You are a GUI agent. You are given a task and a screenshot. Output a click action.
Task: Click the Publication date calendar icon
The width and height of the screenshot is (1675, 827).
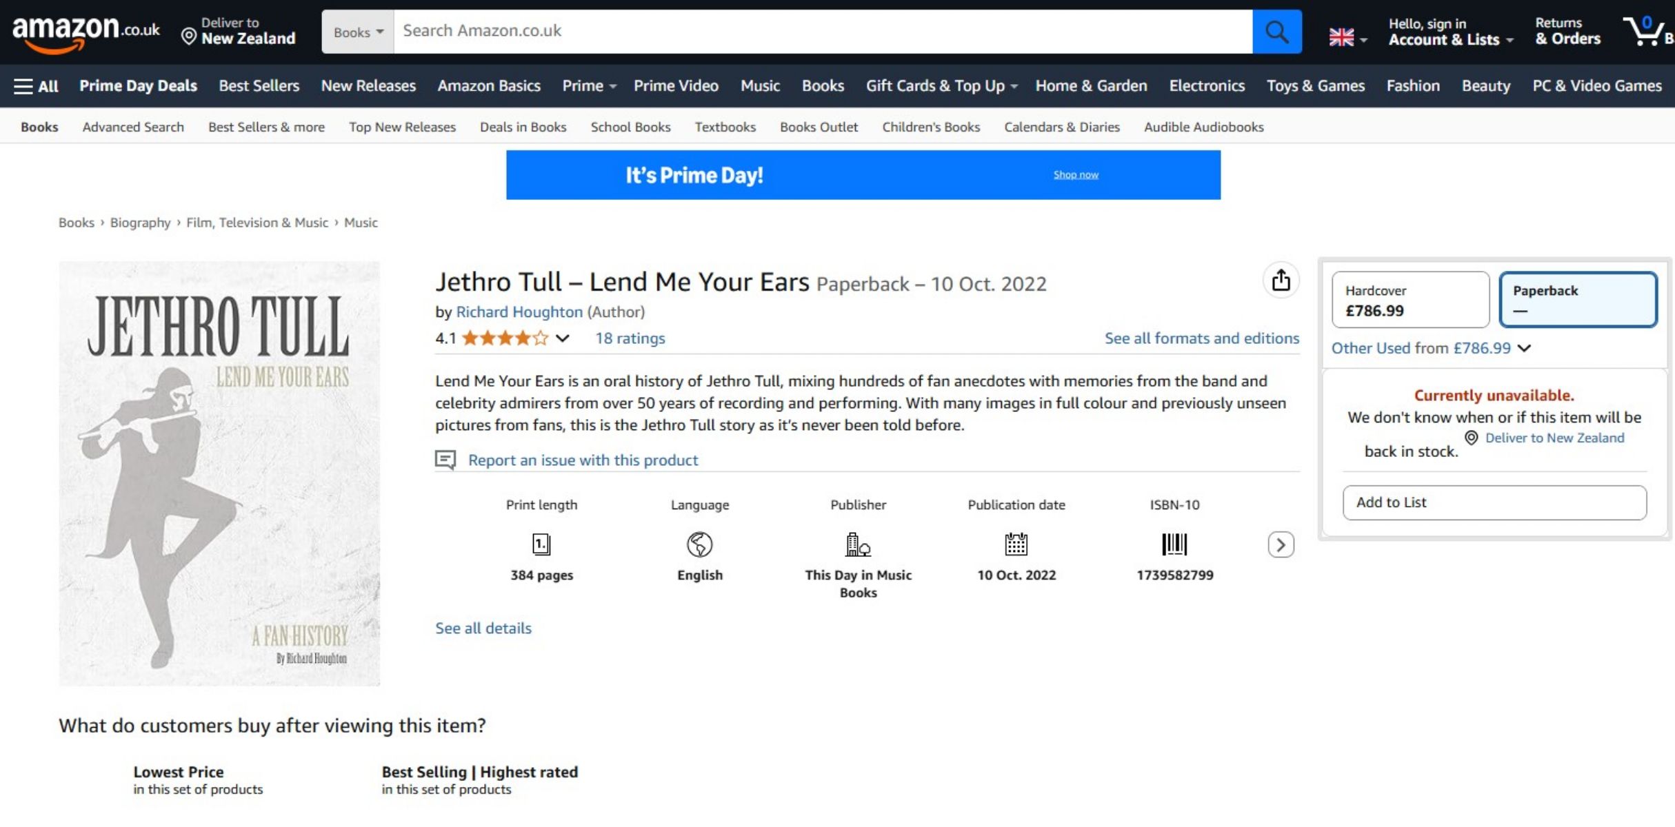[x=1016, y=544]
